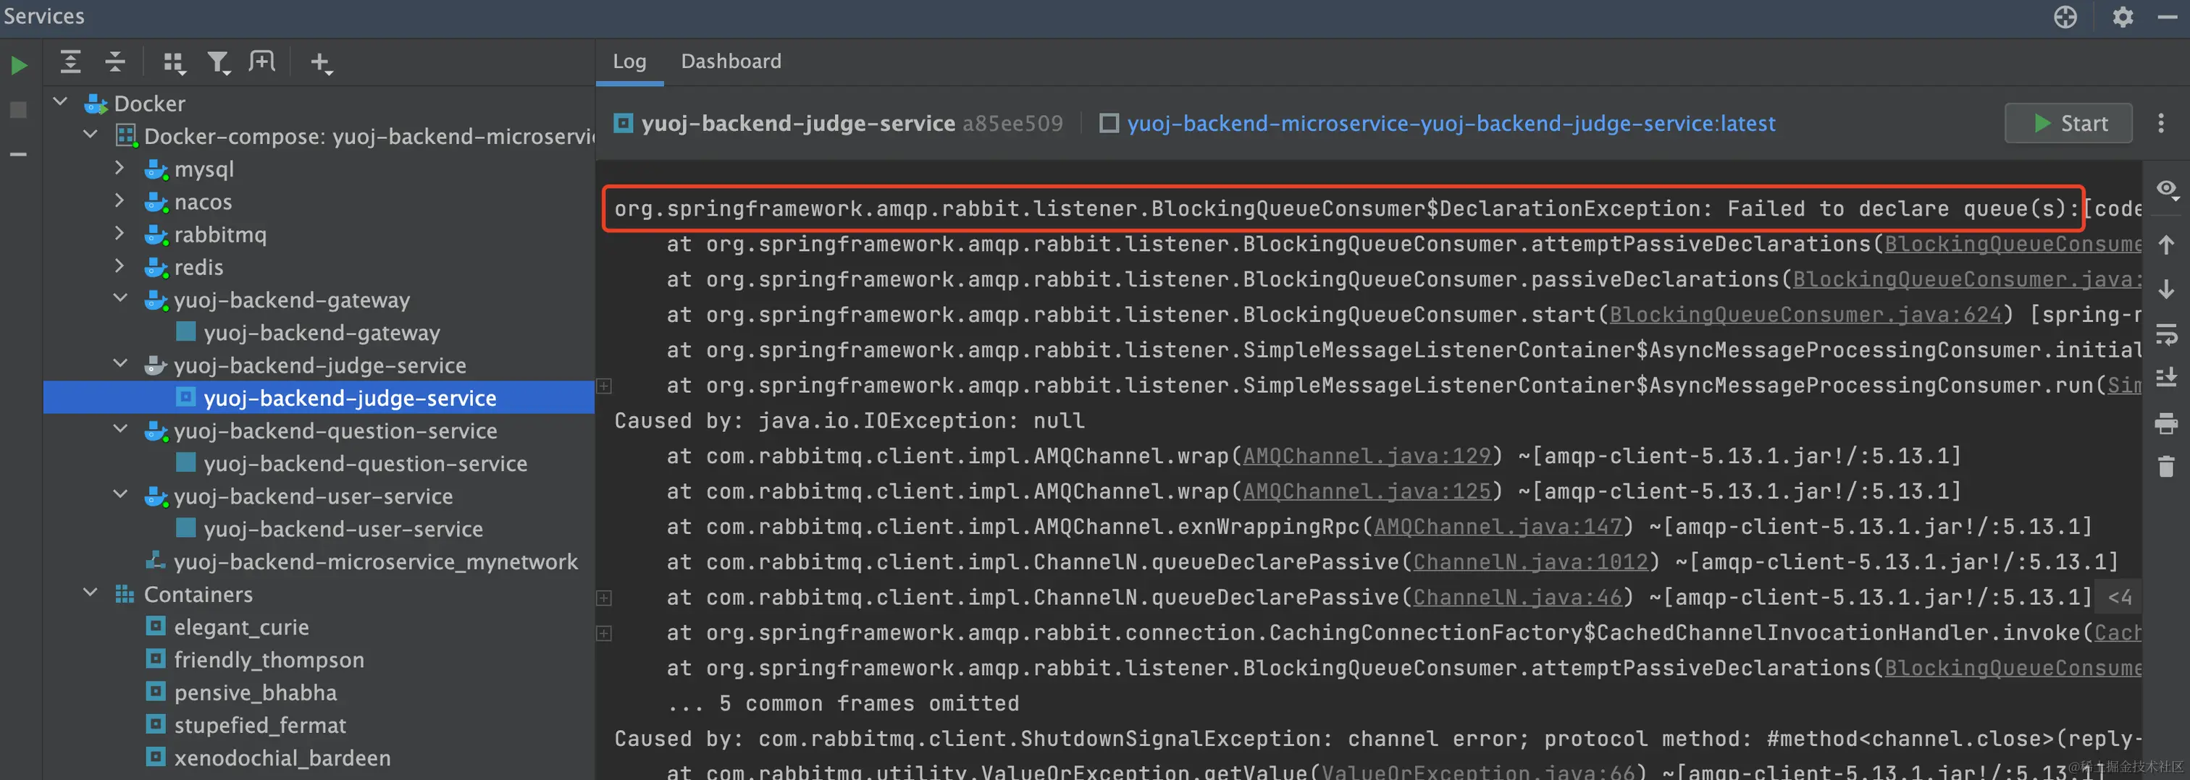The width and height of the screenshot is (2190, 780).
Task: Open AMQChannel.java:147 source link
Action: pos(1498,527)
